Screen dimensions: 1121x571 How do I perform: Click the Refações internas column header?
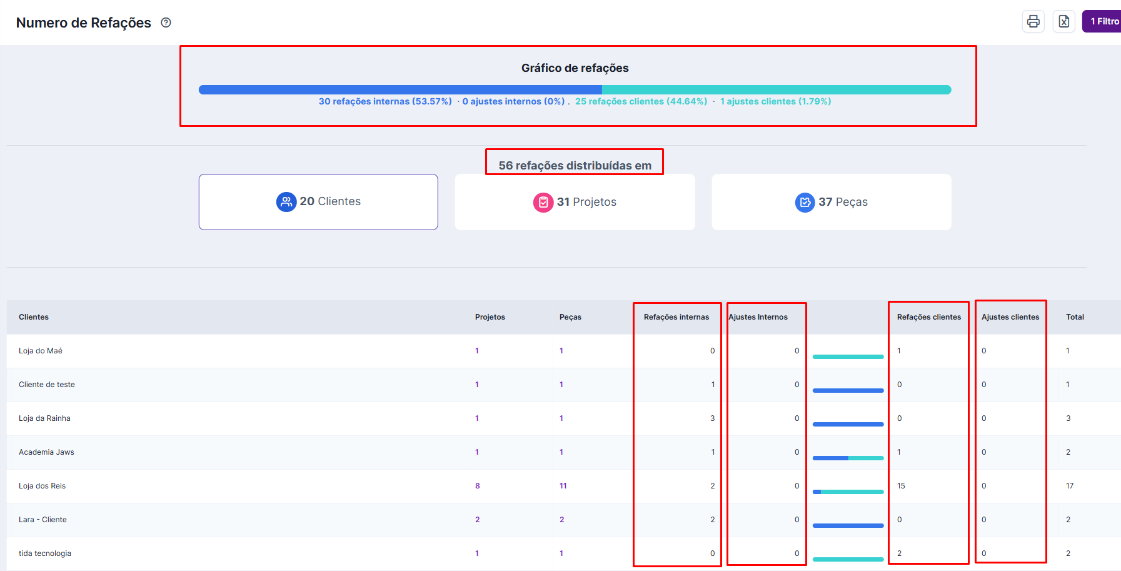coord(676,317)
